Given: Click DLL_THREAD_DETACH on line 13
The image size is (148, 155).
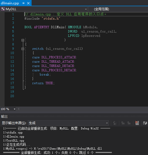Looking at the screenshot, I should click(x=58, y=66).
